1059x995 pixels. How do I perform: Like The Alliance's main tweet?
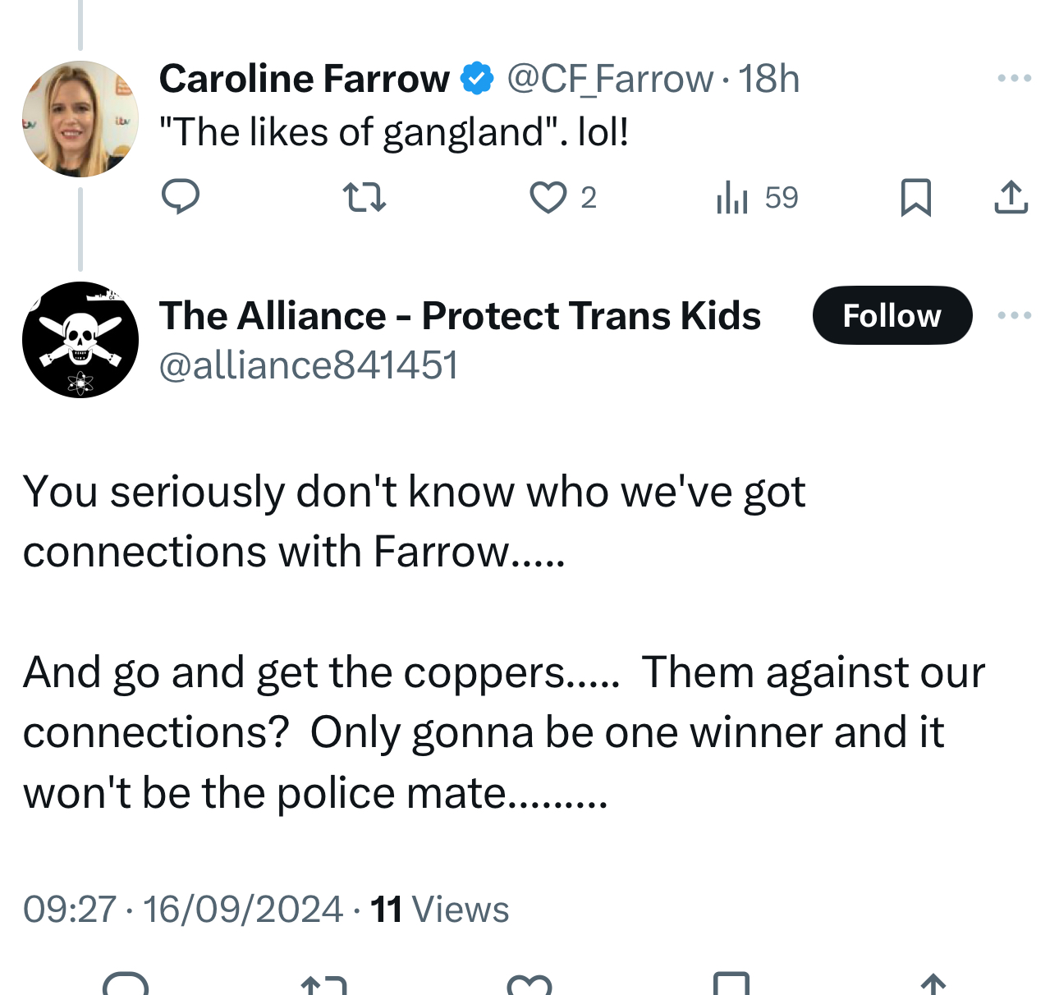tap(529, 984)
